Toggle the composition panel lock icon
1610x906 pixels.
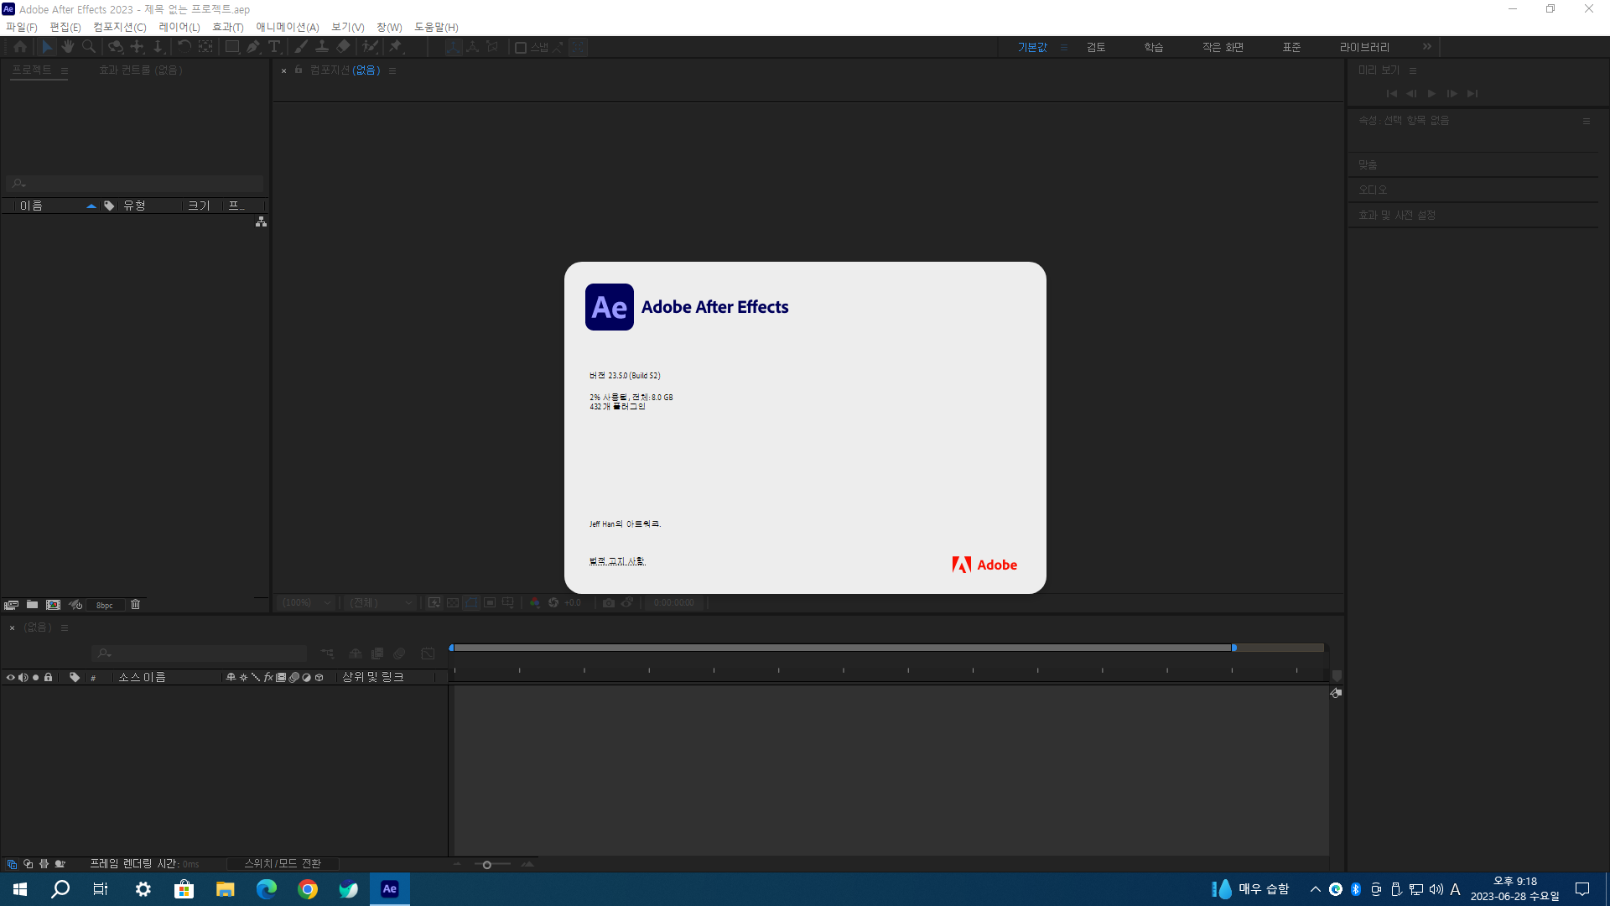(x=299, y=70)
